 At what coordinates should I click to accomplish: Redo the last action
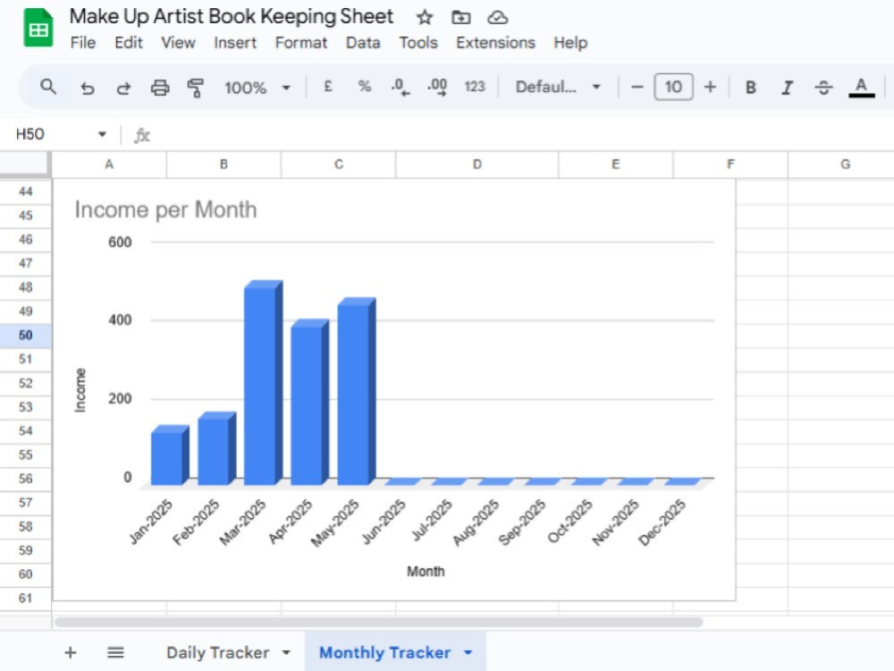tap(123, 88)
